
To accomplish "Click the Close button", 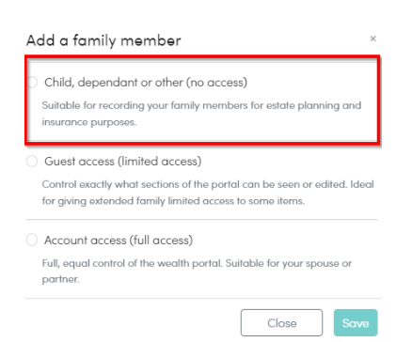I will point(281,323).
